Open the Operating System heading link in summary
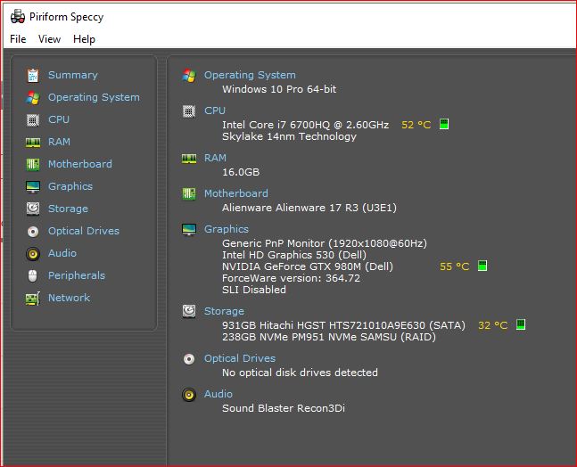 click(x=250, y=75)
